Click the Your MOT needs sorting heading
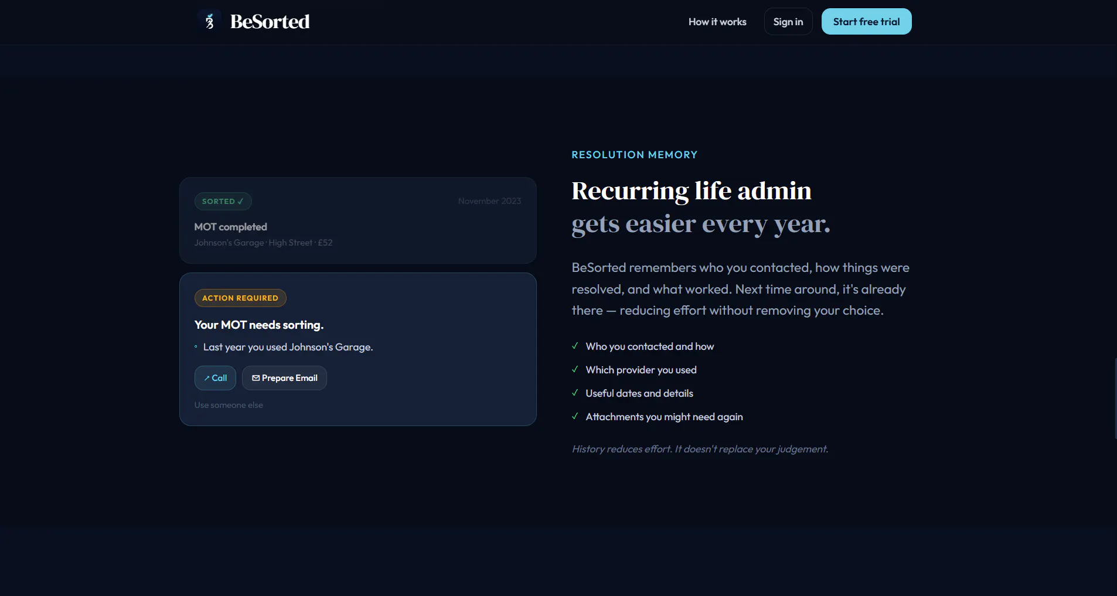Image resolution: width=1117 pixels, height=596 pixels. click(259, 325)
